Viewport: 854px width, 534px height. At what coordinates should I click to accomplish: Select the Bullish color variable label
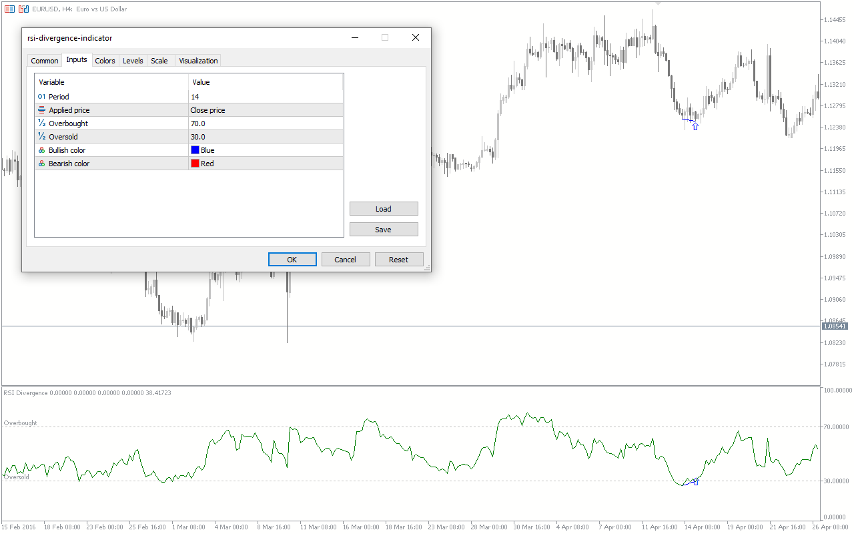point(67,150)
